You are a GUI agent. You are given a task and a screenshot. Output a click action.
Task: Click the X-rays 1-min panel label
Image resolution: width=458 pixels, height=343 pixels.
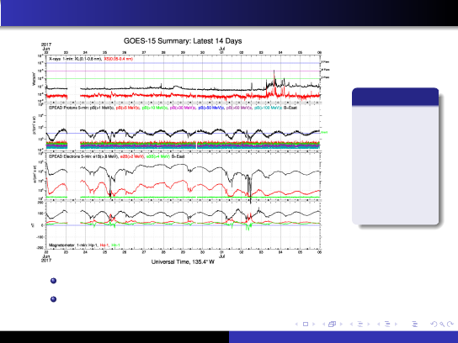[91, 59]
